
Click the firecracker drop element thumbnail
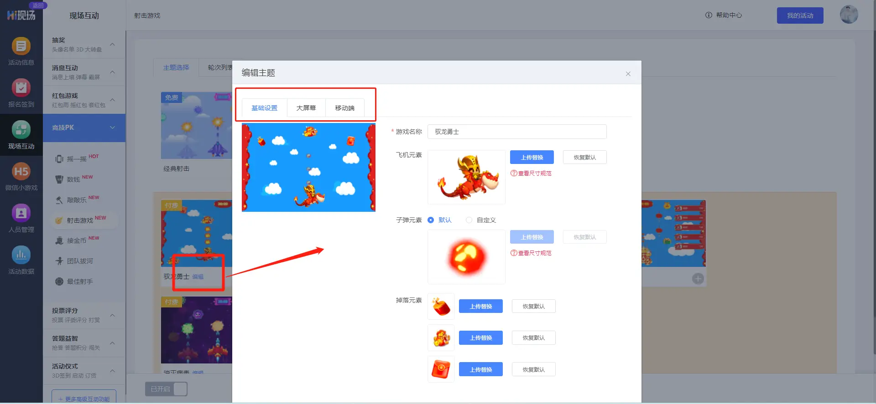pyautogui.click(x=441, y=307)
